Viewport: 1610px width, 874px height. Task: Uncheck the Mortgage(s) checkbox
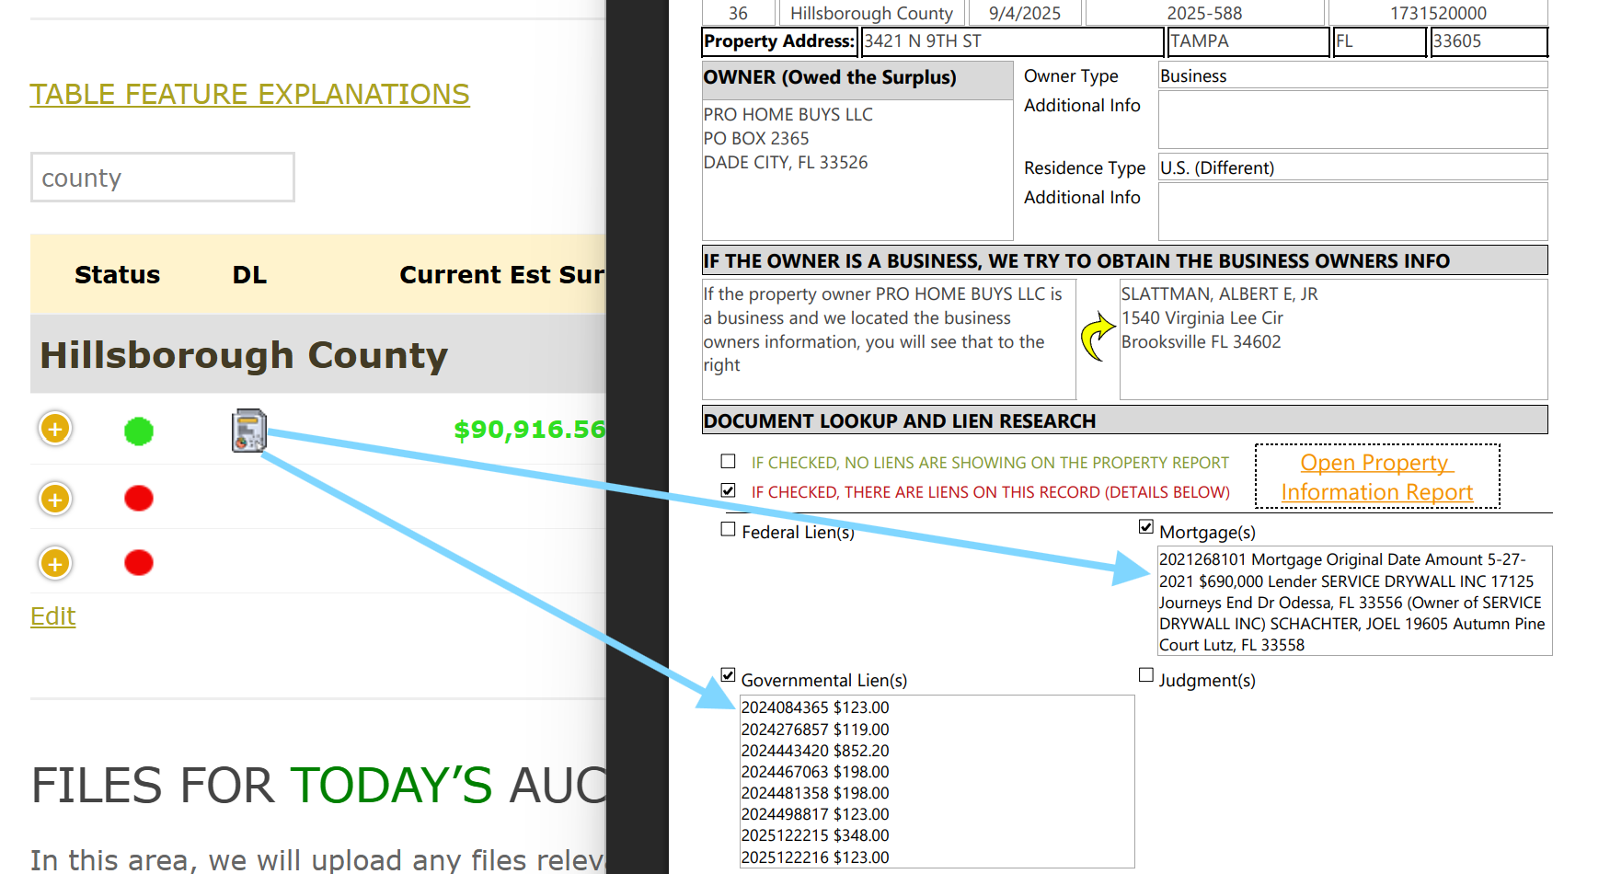pos(1146,527)
